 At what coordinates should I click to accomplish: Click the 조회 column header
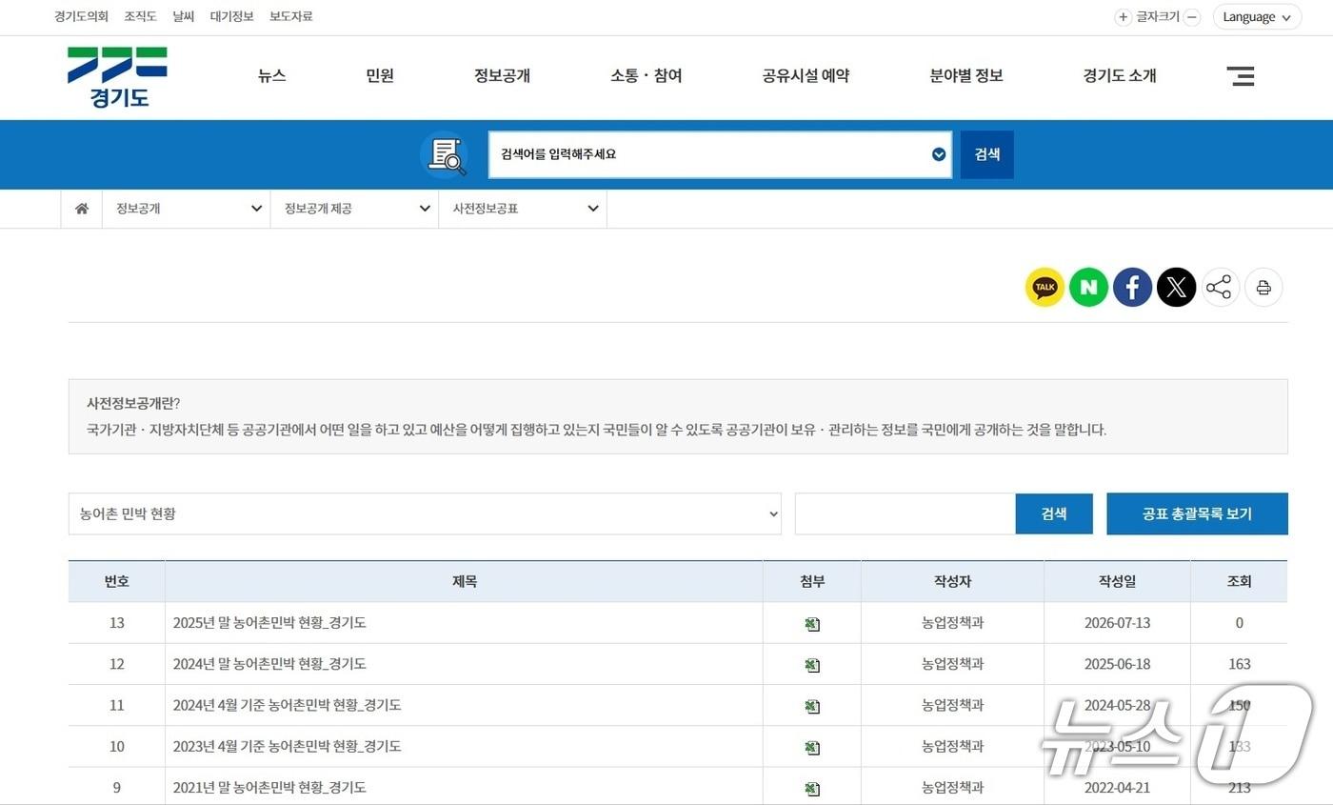tap(1239, 581)
